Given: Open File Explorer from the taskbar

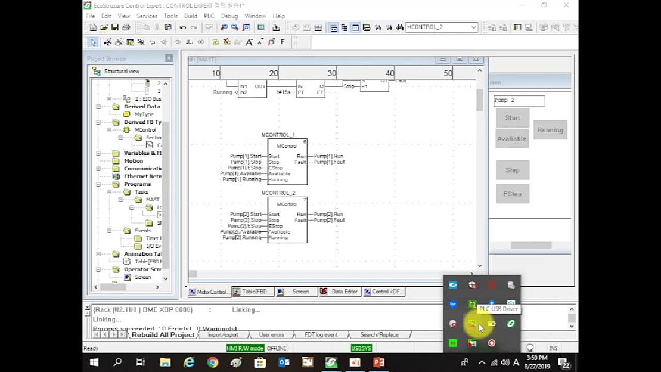Looking at the screenshot, I should point(165,362).
